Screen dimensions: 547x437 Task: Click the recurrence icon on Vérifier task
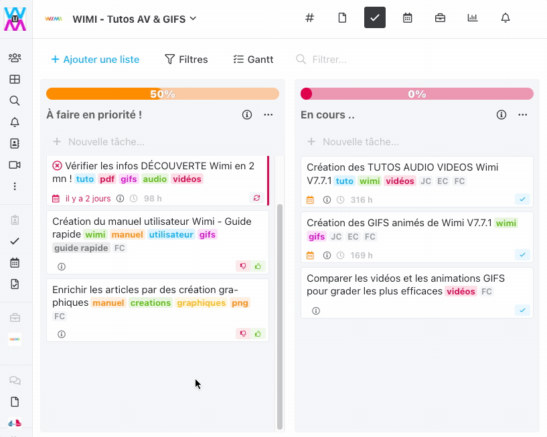click(x=256, y=198)
